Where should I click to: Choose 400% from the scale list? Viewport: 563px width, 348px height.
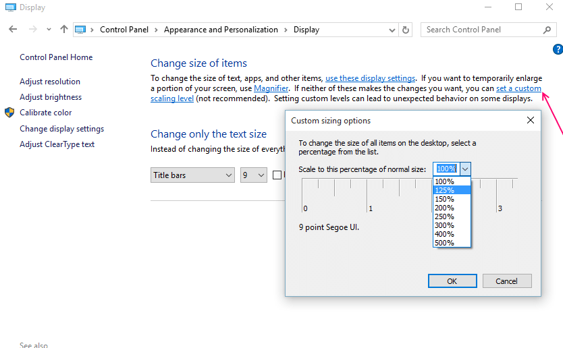pyautogui.click(x=452, y=234)
